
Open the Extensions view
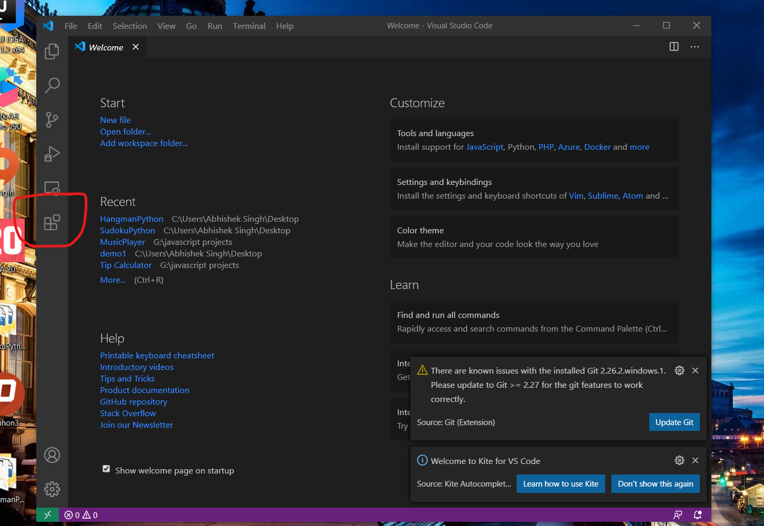52,222
